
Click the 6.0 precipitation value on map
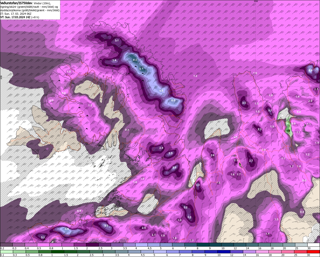pyautogui.click(x=173, y=100)
